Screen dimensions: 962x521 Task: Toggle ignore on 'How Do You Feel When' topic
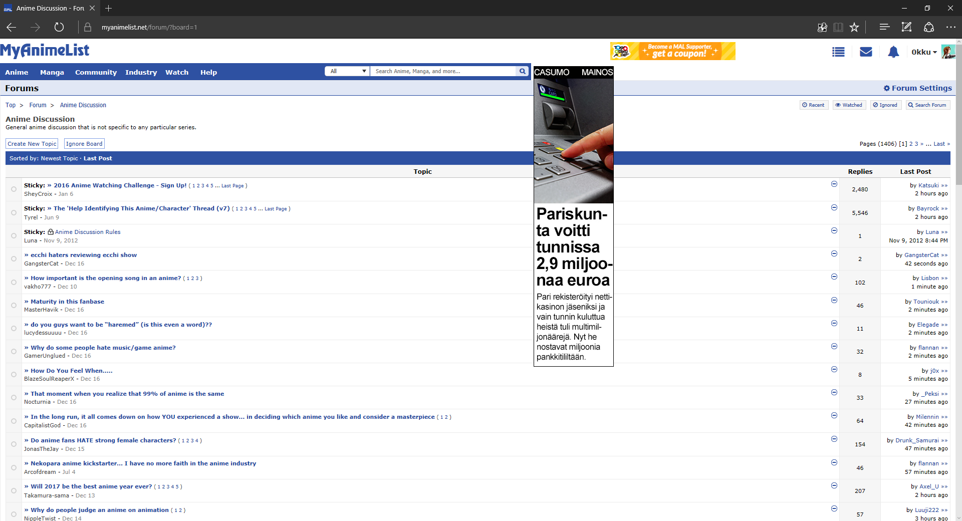834,369
